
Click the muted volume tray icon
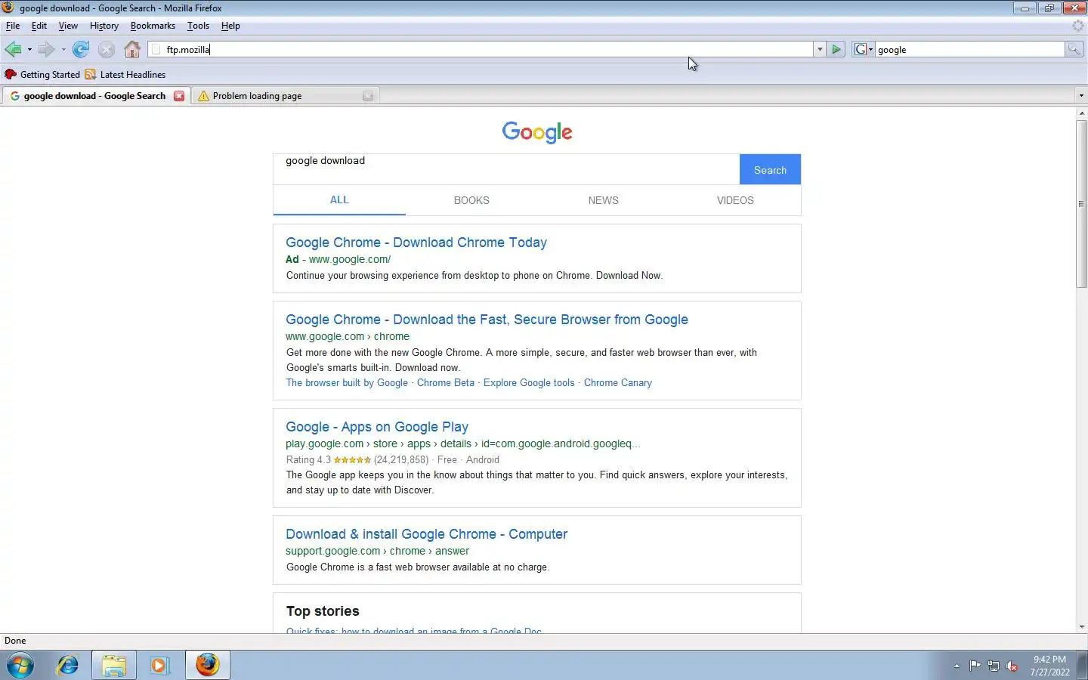pos(1012,666)
